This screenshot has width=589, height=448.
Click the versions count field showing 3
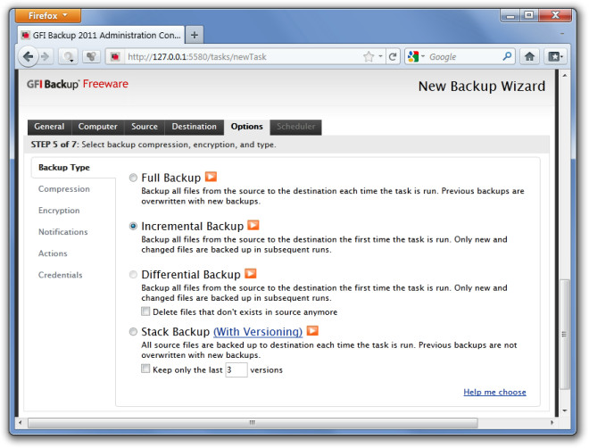(x=236, y=369)
